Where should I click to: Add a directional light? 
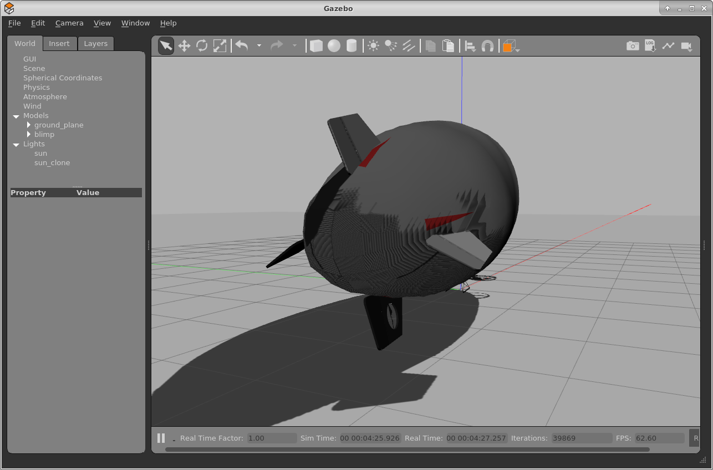pyautogui.click(x=409, y=46)
